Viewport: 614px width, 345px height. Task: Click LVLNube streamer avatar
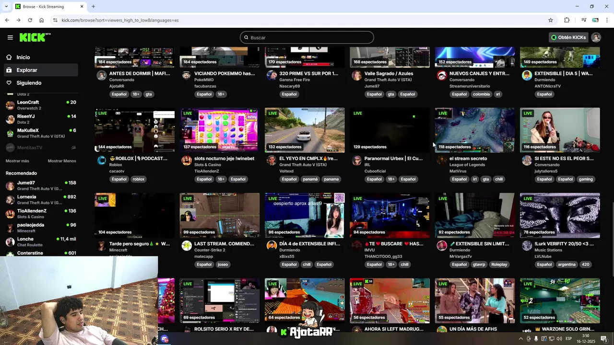(527, 246)
